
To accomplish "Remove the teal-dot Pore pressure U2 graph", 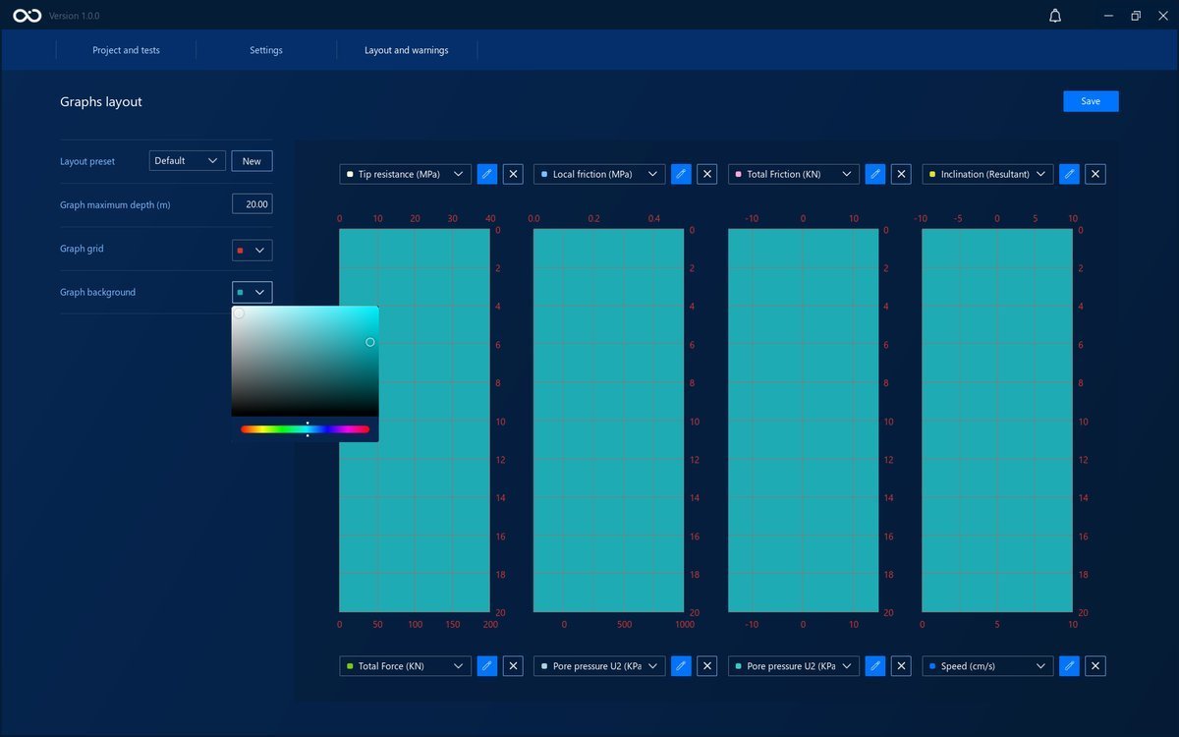I will [902, 665].
